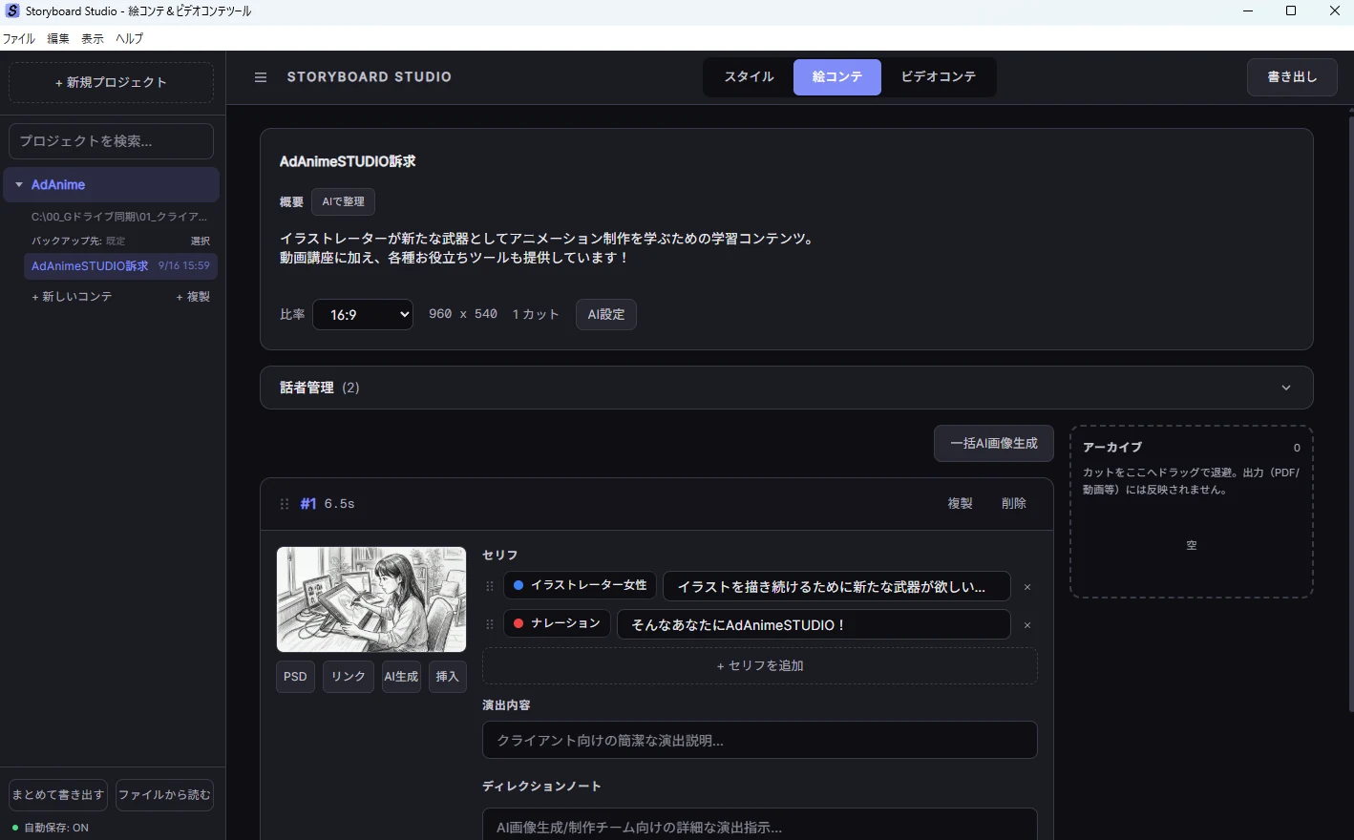Open the 16:9 aspect ratio dropdown
1354x840 pixels.
click(363, 314)
